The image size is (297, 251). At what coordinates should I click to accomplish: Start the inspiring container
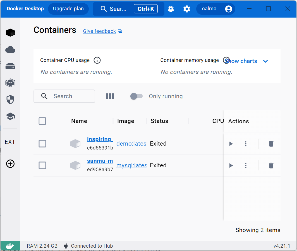[231, 144]
